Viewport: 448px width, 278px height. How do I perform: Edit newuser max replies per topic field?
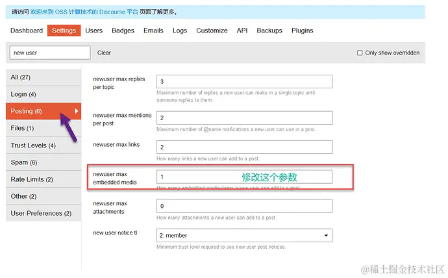pyautogui.click(x=244, y=81)
